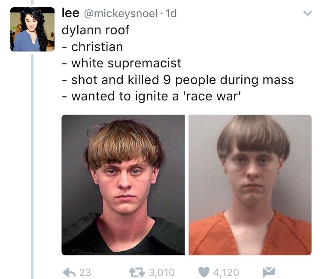Send the tweet via the envelope message icon
Screen dimensions: 322x279
269,272
